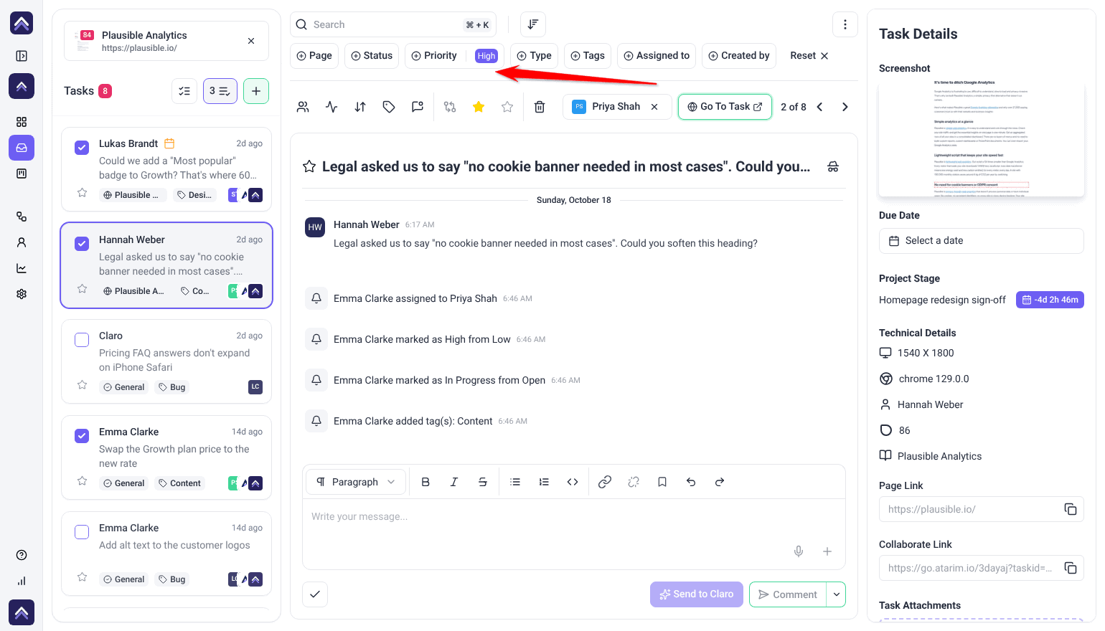Uncheck the Swap the Growth plan price task
The width and height of the screenshot is (1105, 631).
click(82, 436)
